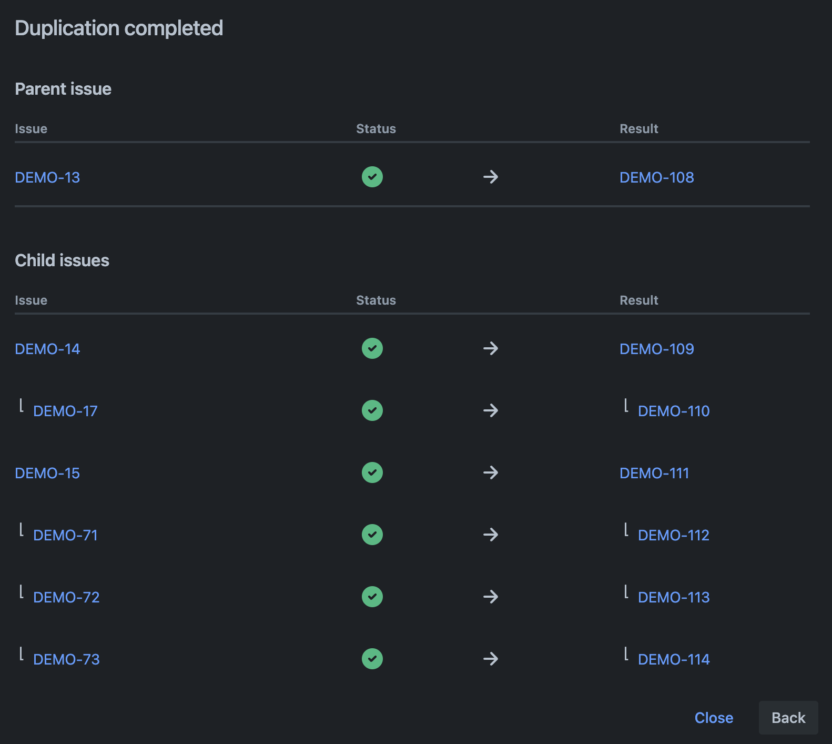Close the duplication completed dialog

click(x=713, y=718)
